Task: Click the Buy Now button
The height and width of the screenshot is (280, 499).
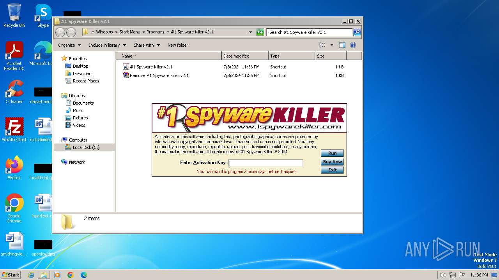Action: point(332,162)
